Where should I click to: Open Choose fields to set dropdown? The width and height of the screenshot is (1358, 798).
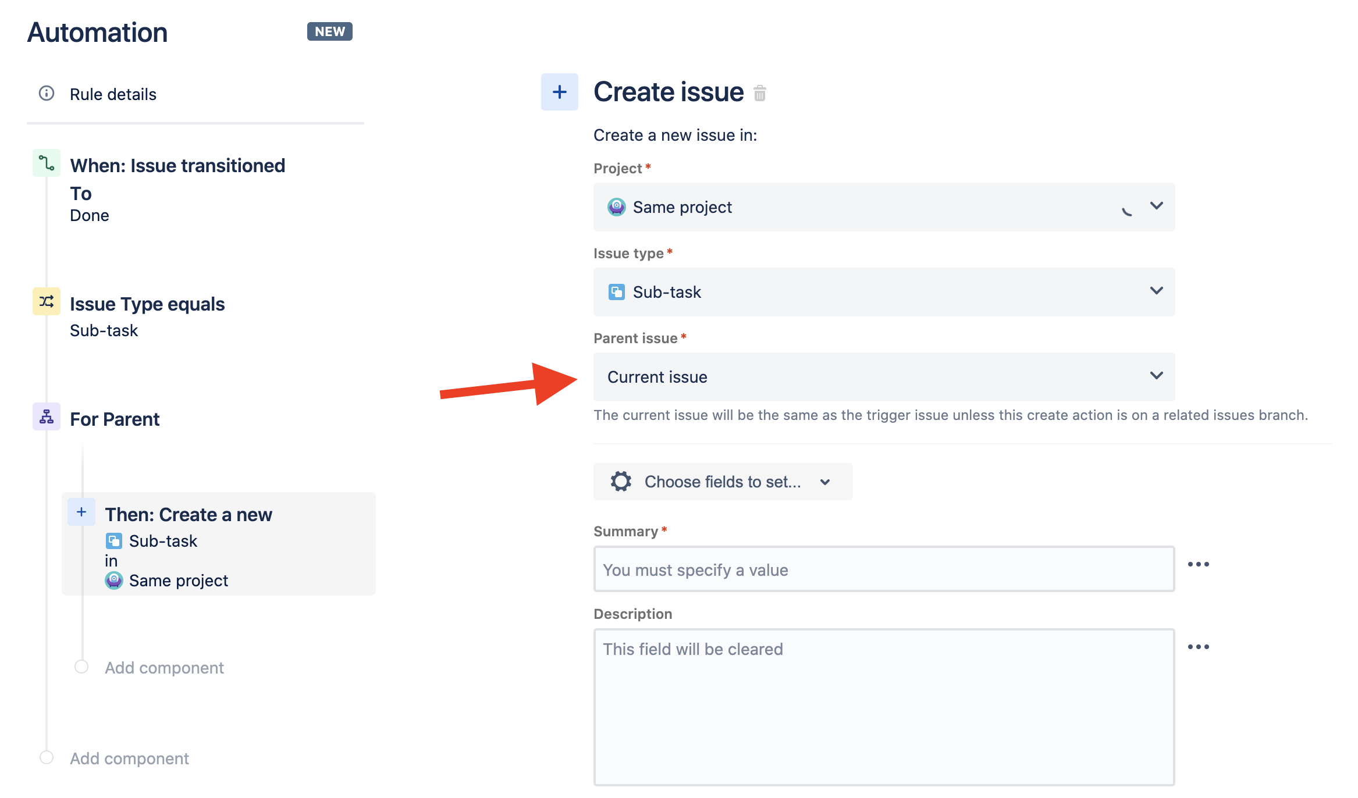pyautogui.click(x=723, y=482)
